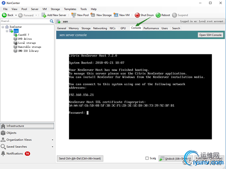Switch to the Console tab
Screen dimensions: 226x169
click(136, 28)
